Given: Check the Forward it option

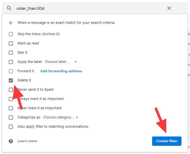Looking at the screenshot, I should pos(11,71).
